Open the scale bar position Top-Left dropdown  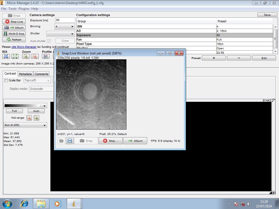point(37,80)
